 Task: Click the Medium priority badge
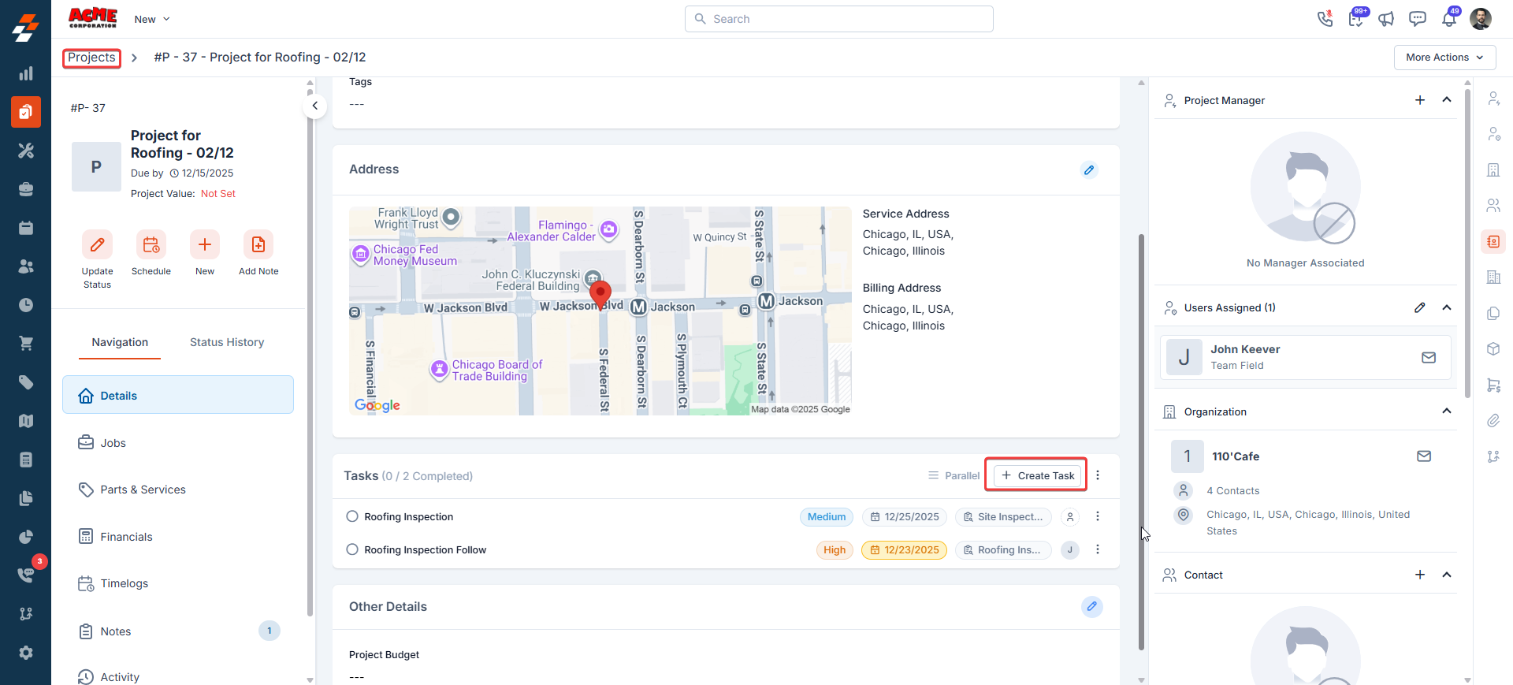(827, 517)
